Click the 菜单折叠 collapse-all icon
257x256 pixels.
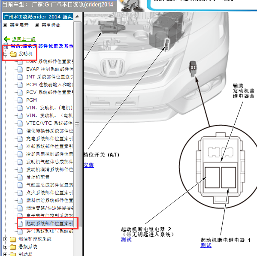[x=37, y=25]
